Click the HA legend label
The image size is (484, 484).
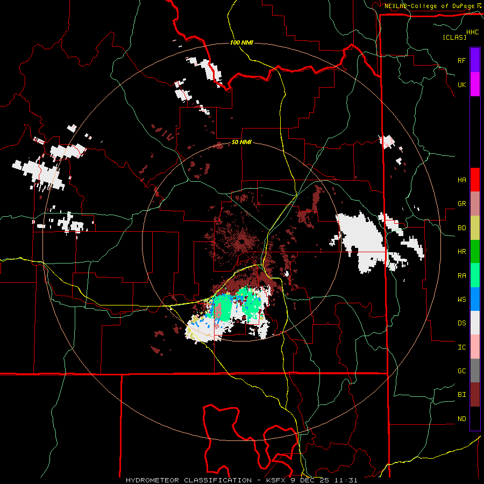coord(461,180)
